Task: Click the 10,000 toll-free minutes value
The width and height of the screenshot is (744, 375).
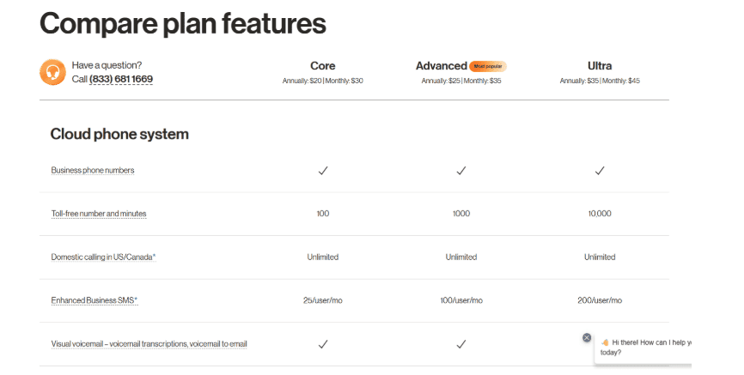Action: point(600,214)
